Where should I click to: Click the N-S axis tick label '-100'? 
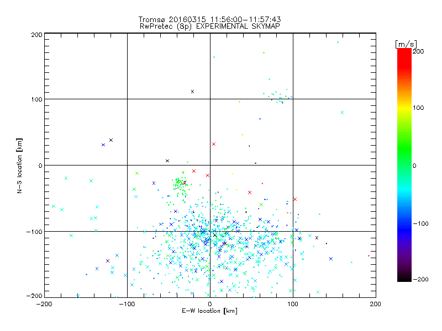pos(34,232)
